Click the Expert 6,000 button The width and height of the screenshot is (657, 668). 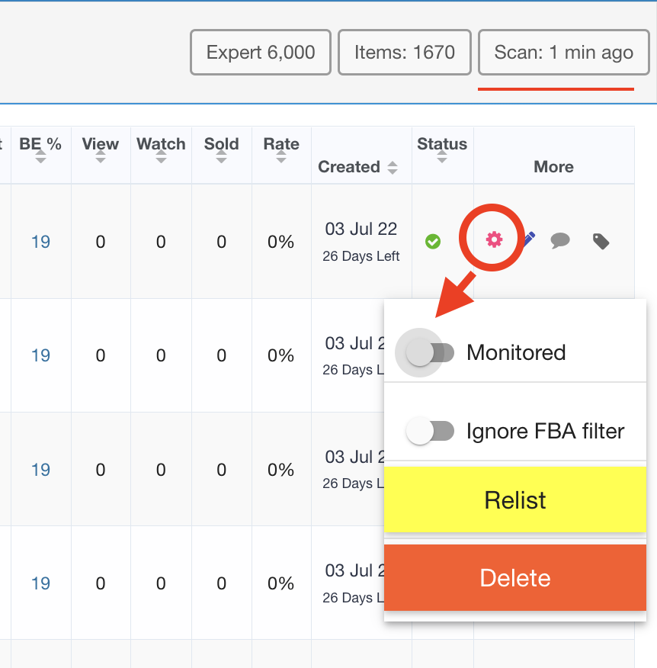pyautogui.click(x=261, y=53)
